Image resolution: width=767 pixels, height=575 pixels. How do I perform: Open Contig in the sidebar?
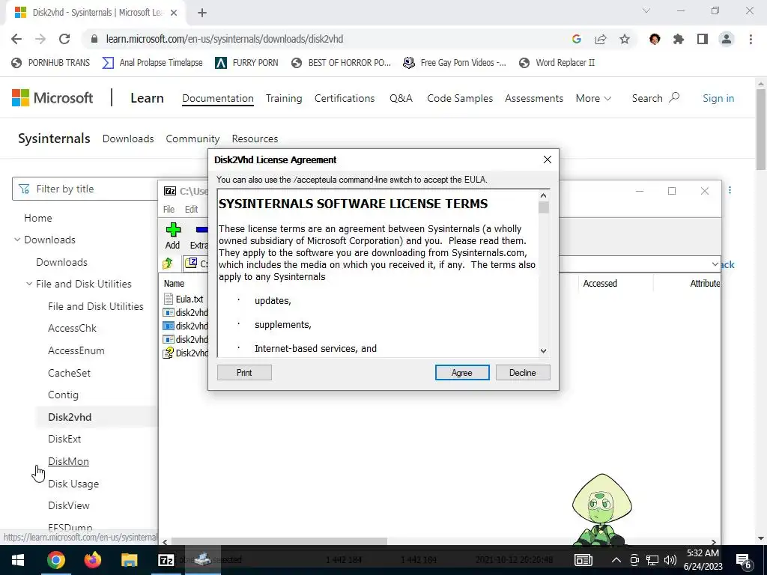63,395
